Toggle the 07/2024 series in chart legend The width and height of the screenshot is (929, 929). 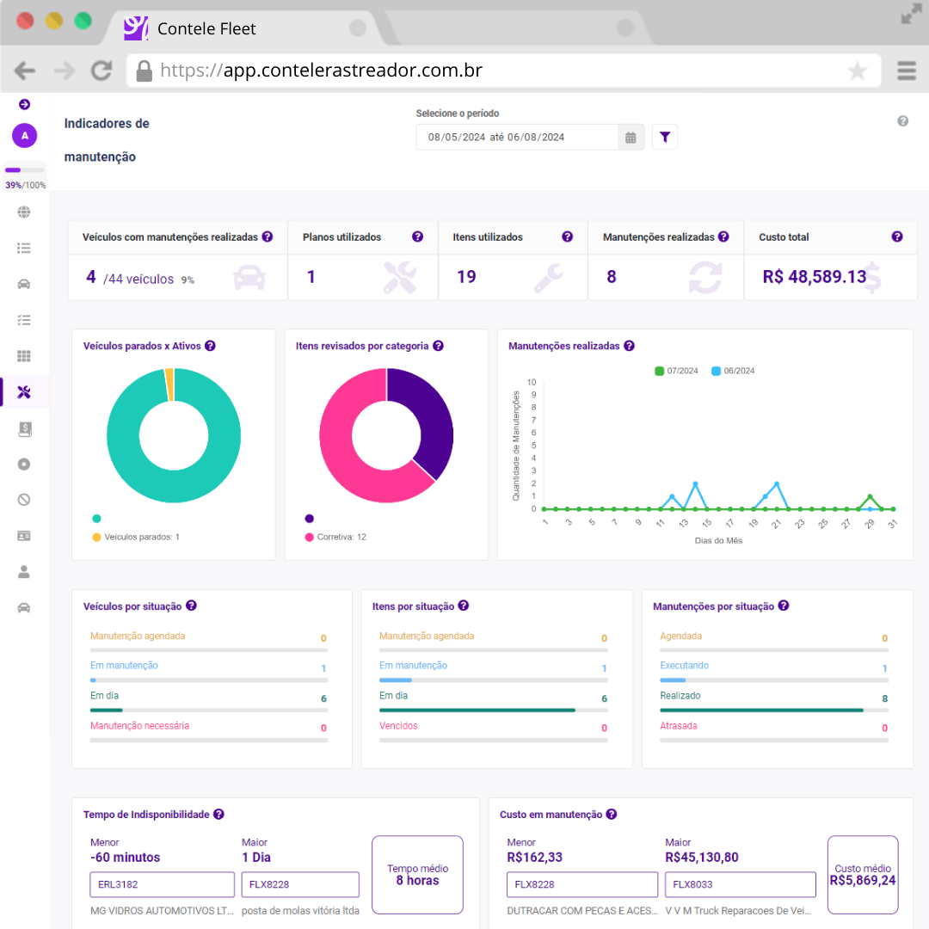(677, 371)
